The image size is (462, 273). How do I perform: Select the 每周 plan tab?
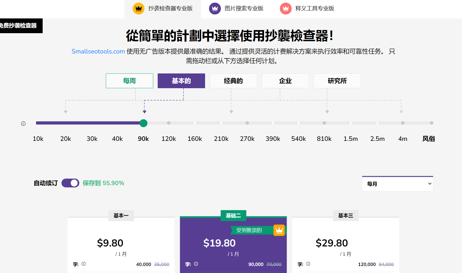click(129, 81)
